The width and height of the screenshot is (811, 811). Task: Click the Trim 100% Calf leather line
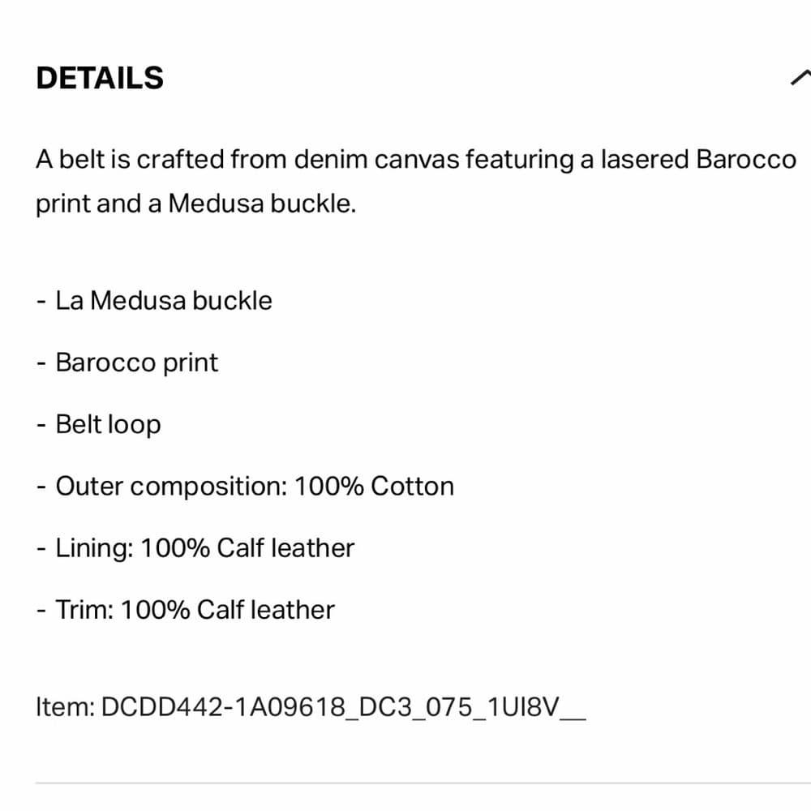coord(186,610)
